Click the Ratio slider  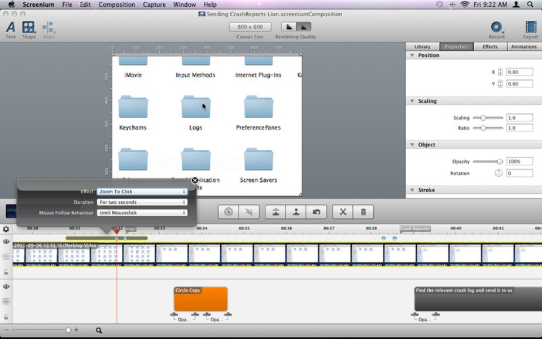click(488, 128)
